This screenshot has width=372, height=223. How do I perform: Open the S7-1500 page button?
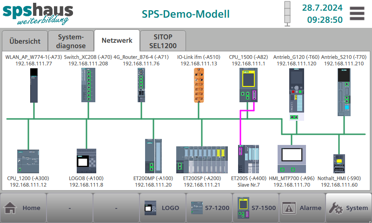coord(255,208)
